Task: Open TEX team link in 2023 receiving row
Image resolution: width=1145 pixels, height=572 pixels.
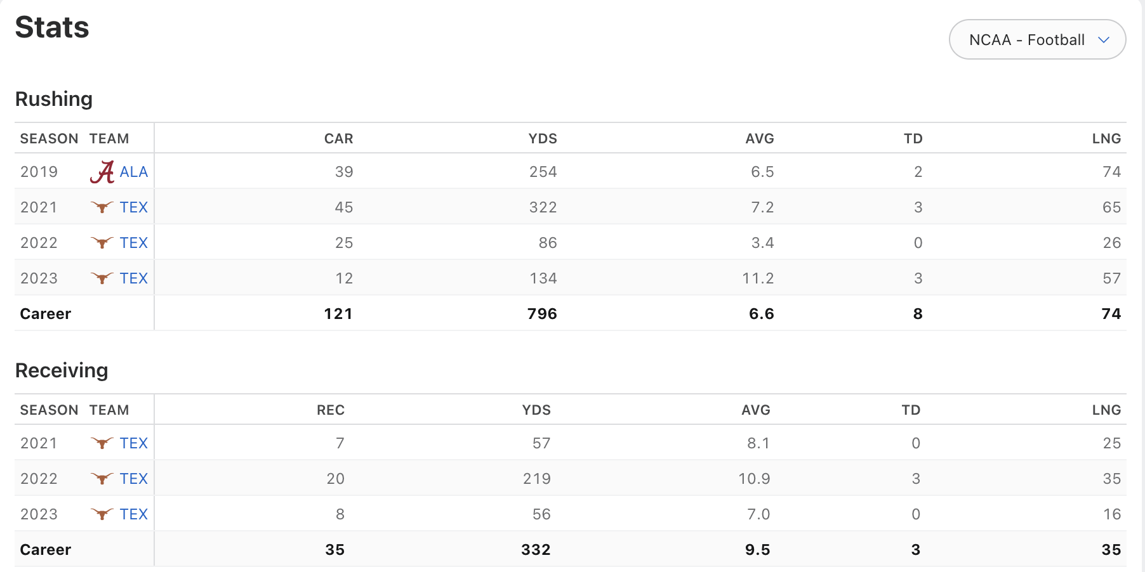Action: point(134,514)
